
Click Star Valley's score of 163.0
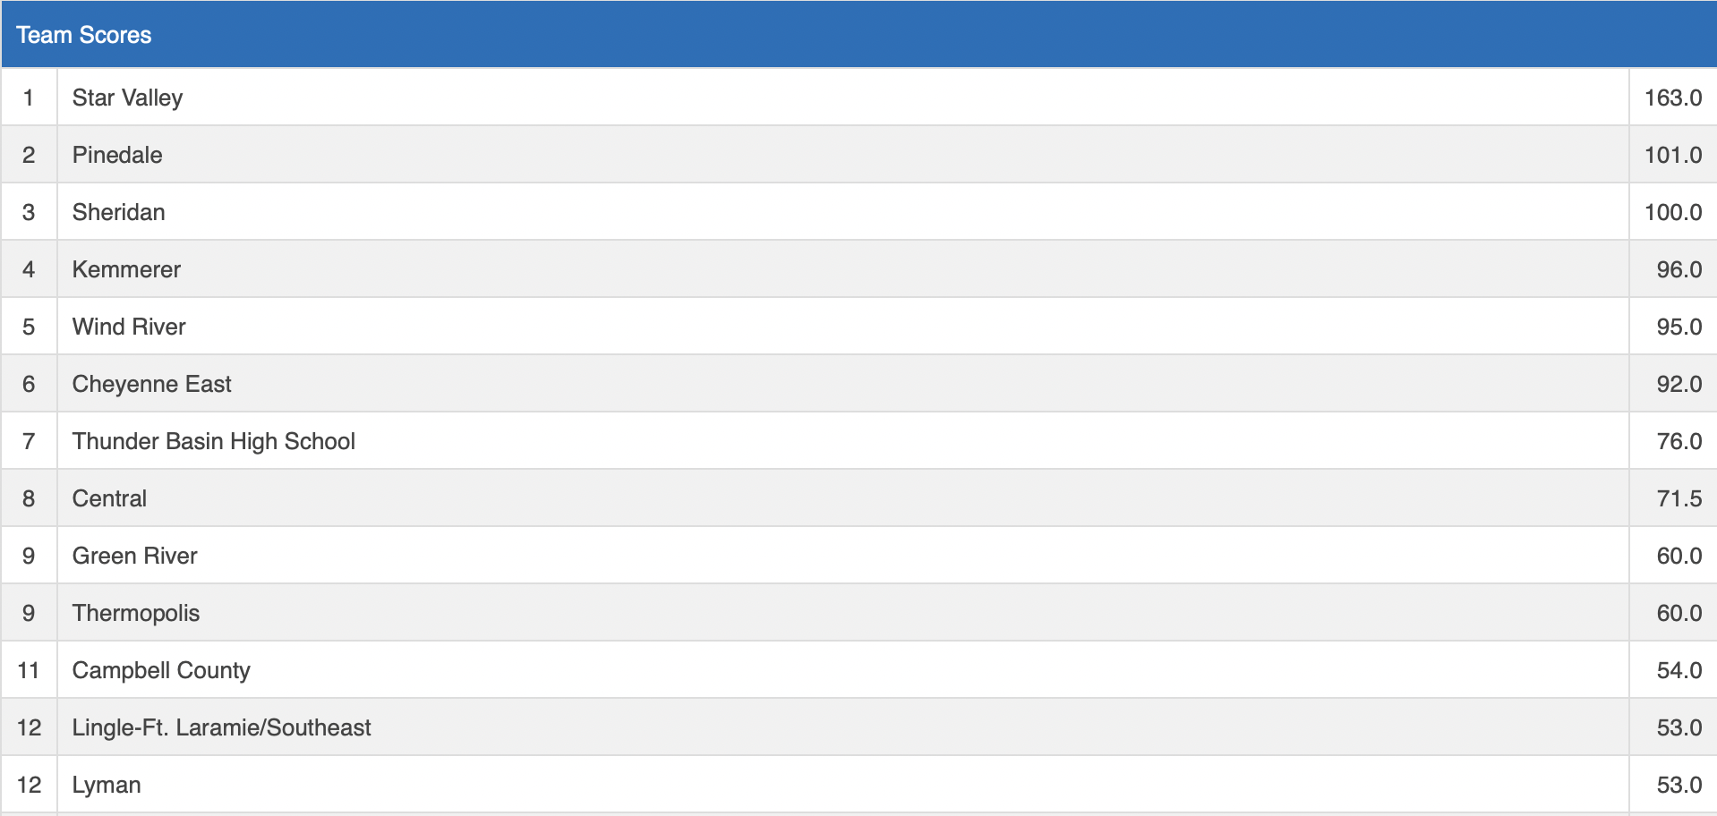pos(1672,98)
